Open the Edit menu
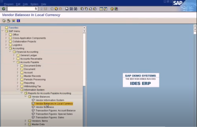 [x=18, y=4]
